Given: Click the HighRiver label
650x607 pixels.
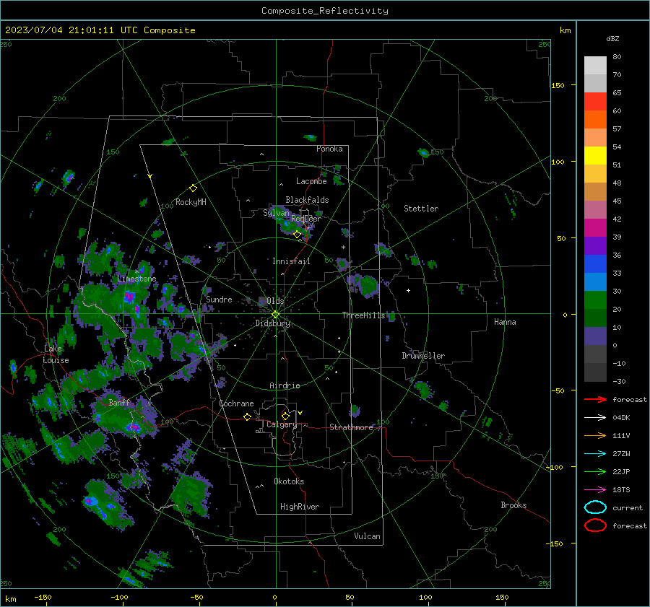Looking at the screenshot, I should point(300,507).
